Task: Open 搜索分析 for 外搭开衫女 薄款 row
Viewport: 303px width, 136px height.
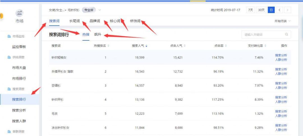Action: coord(281,69)
